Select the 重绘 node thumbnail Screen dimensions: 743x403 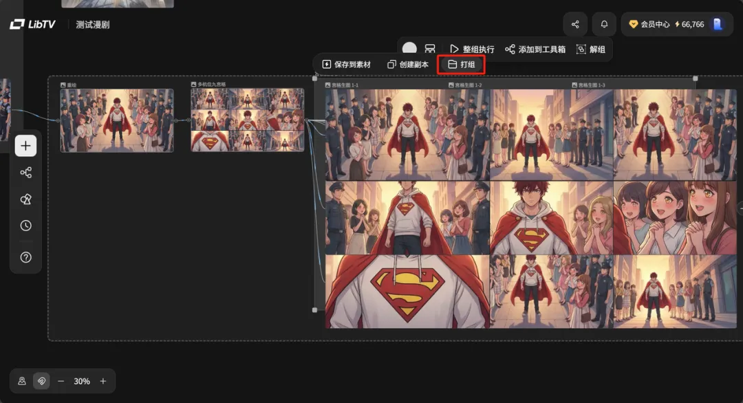(x=116, y=120)
